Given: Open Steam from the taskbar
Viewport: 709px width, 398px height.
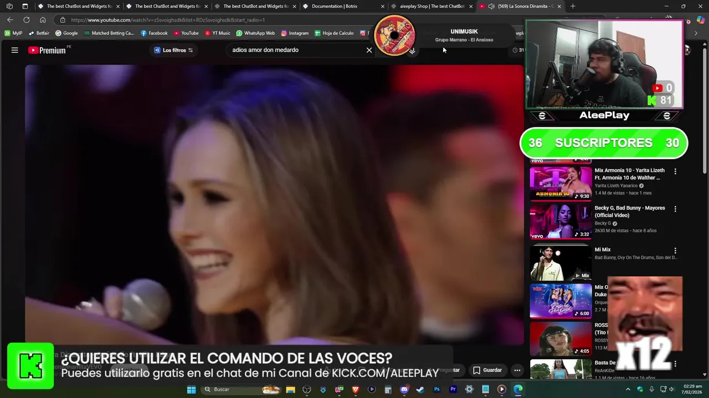Looking at the screenshot, I should point(420,389).
